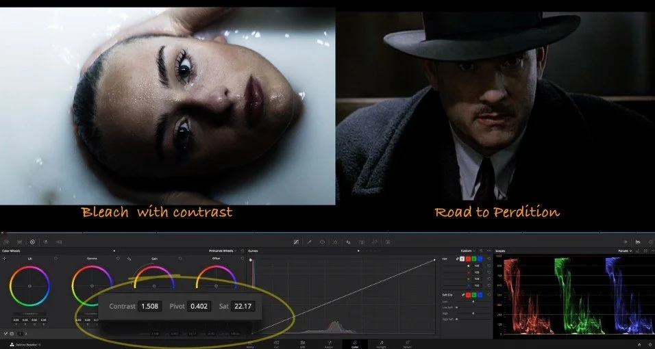The width and height of the screenshot is (655, 349).
Task: Reset the Offset wheel
Action: point(243,259)
